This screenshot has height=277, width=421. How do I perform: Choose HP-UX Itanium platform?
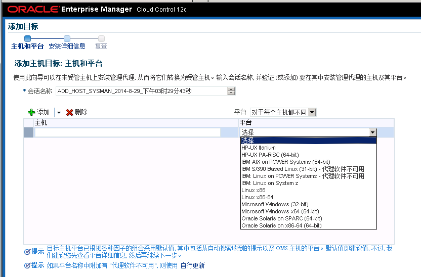pyautogui.click(x=309, y=148)
